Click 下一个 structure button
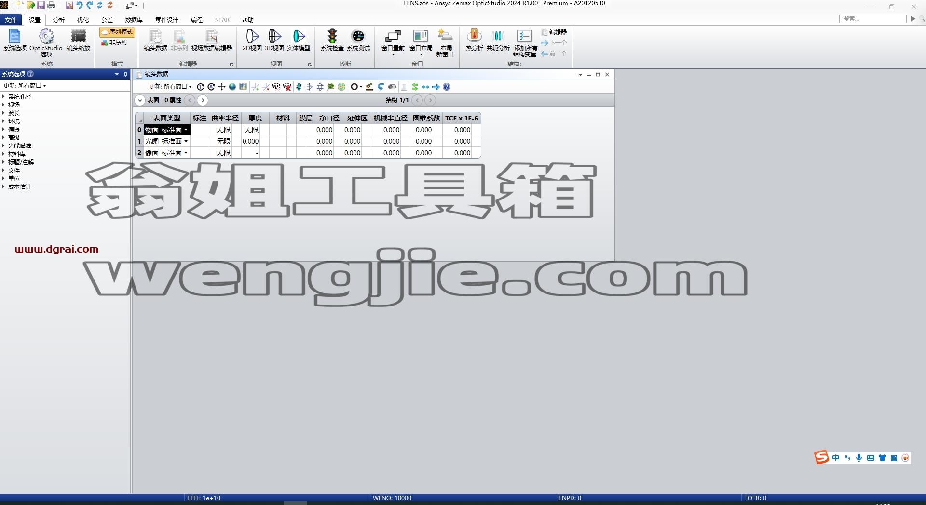 [x=554, y=43]
